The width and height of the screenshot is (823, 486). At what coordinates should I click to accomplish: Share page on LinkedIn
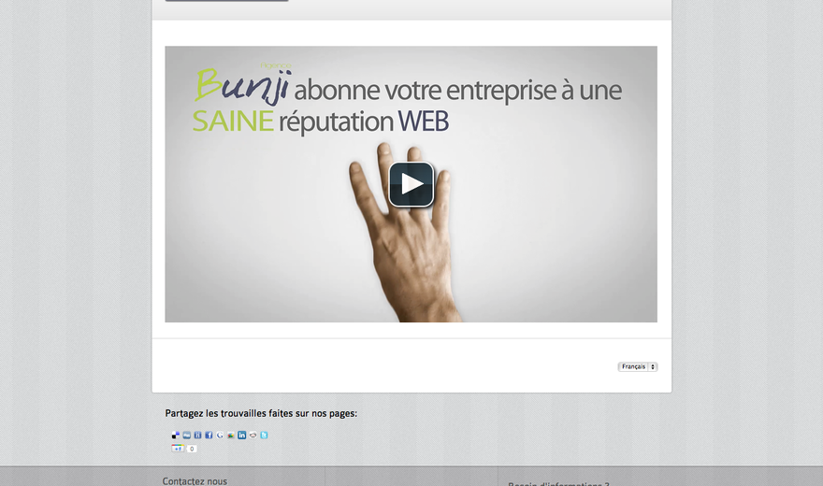241,436
